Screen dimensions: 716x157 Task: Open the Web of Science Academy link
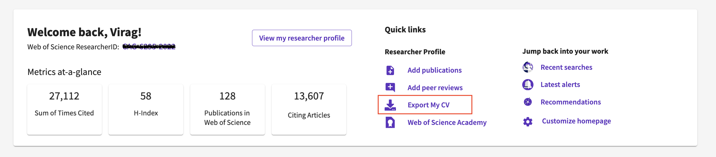pos(447,123)
